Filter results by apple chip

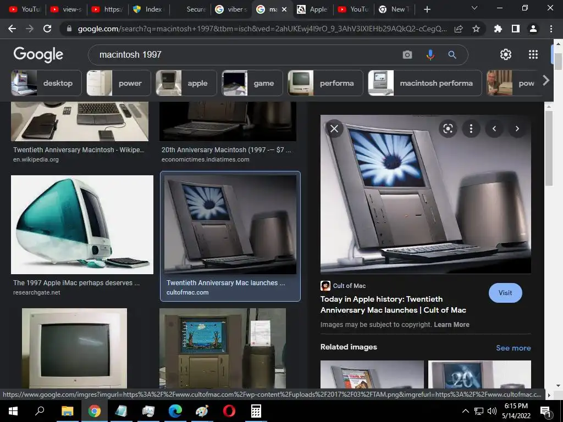click(186, 83)
